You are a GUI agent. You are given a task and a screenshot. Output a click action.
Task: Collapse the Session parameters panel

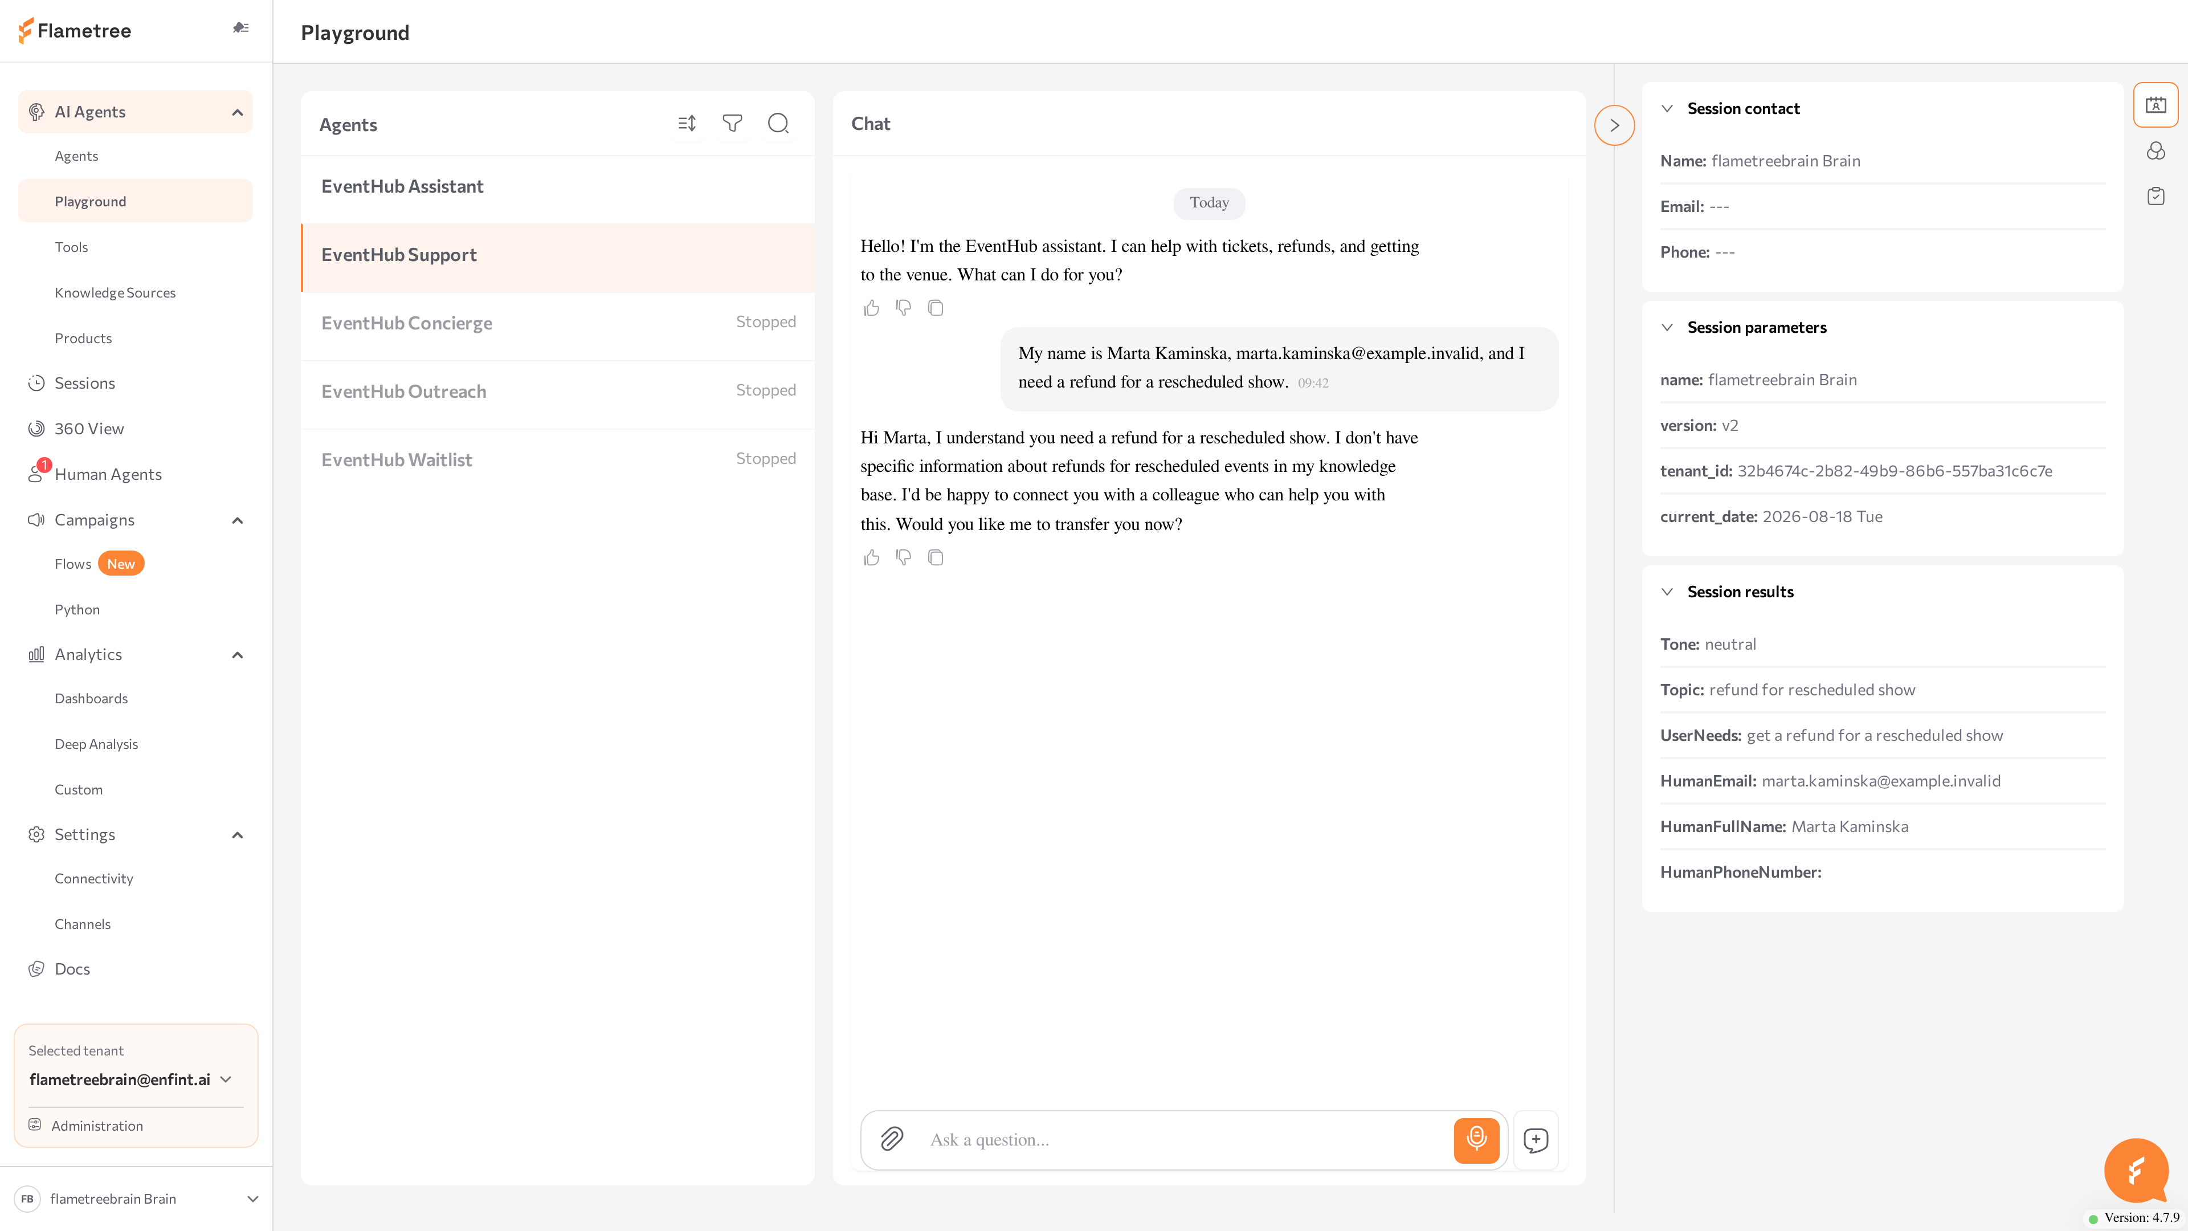pyautogui.click(x=1667, y=328)
